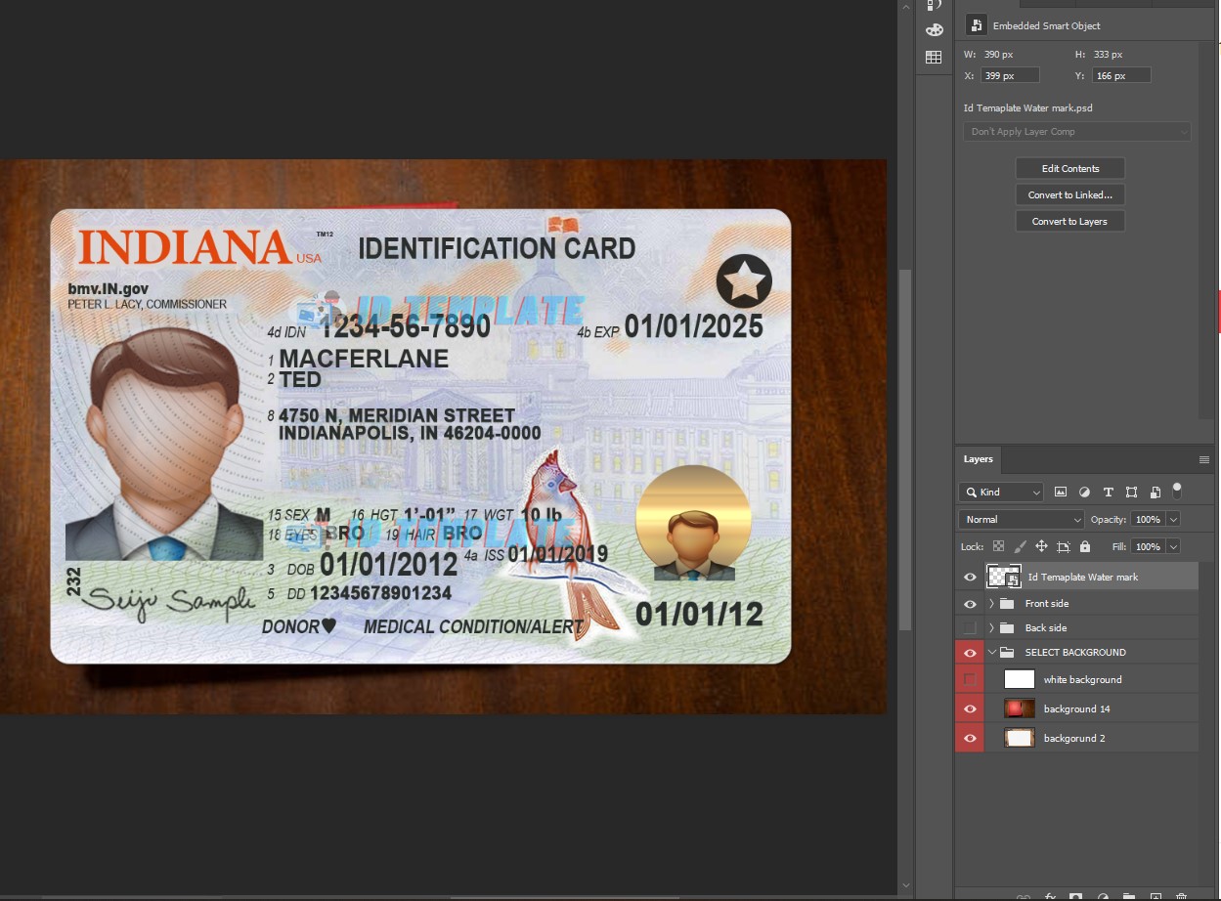Screen dimensions: 1221x901
Task: Open Don't Apply Layer Comp dropdown
Action: 1077,132
